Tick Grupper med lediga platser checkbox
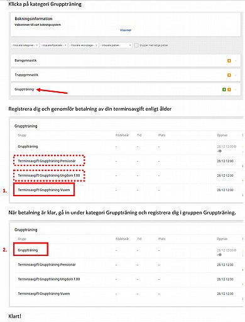Viewport: 245px width, 322px height. 136,45
